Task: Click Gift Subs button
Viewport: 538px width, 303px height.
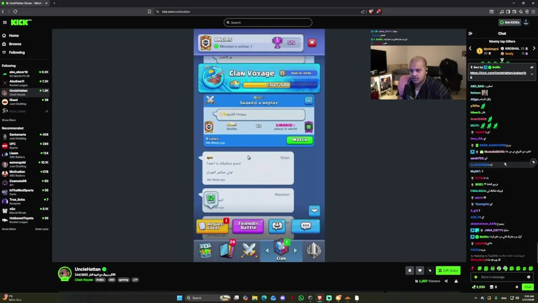Action: pyautogui.click(x=448, y=271)
